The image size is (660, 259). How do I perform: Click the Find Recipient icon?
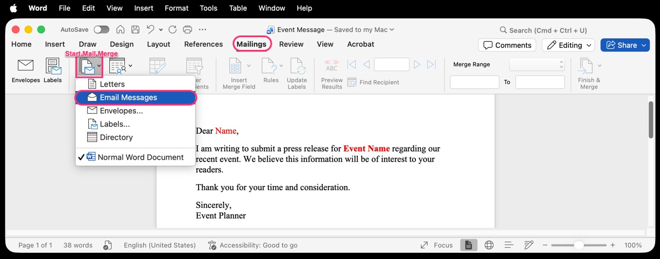(352, 82)
